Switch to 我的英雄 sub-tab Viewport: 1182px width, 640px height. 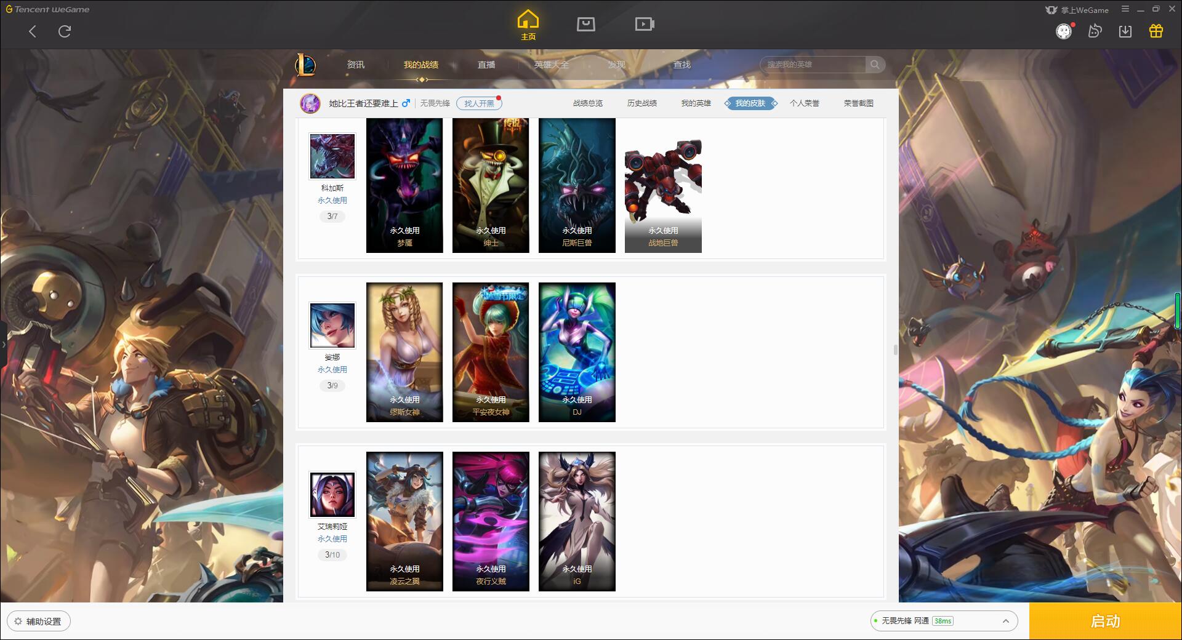tap(696, 103)
